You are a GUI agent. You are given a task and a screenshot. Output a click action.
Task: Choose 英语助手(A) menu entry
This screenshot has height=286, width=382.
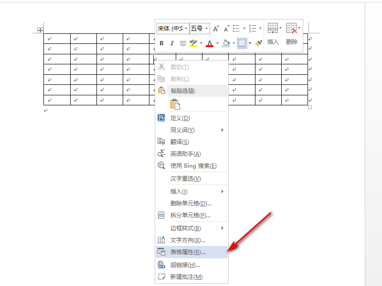click(x=192, y=153)
